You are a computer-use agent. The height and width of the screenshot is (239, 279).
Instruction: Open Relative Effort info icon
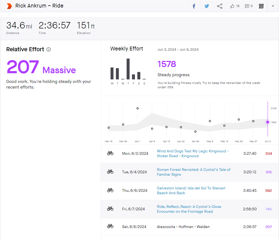[x=49, y=49]
